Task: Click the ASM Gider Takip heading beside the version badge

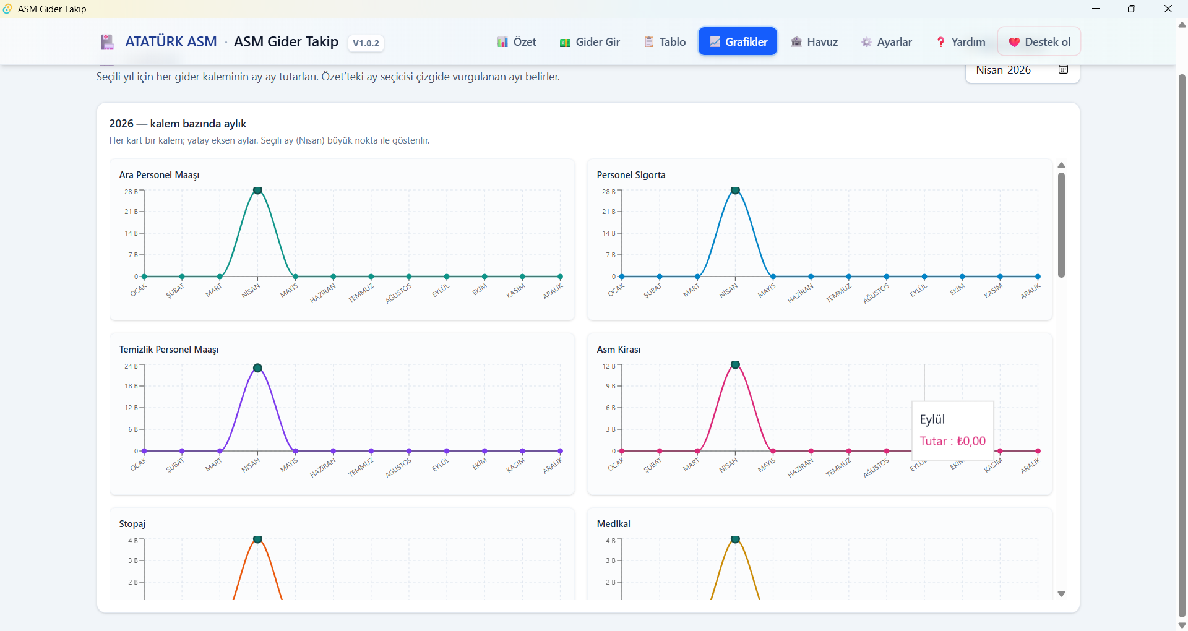Action: [286, 41]
